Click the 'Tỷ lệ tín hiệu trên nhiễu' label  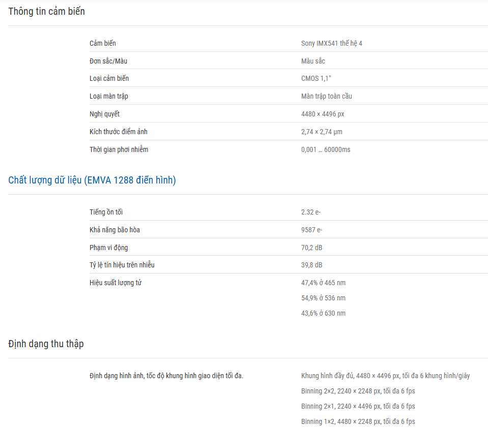click(122, 265)
